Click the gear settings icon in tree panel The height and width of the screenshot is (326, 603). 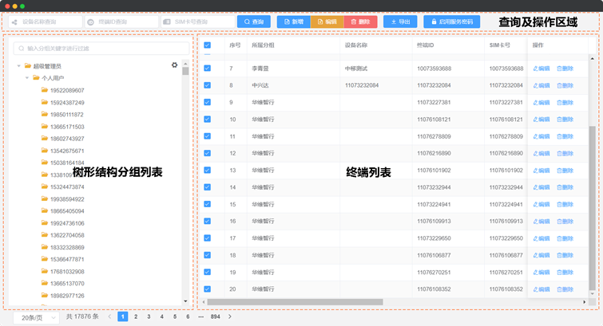pos(175,65)
